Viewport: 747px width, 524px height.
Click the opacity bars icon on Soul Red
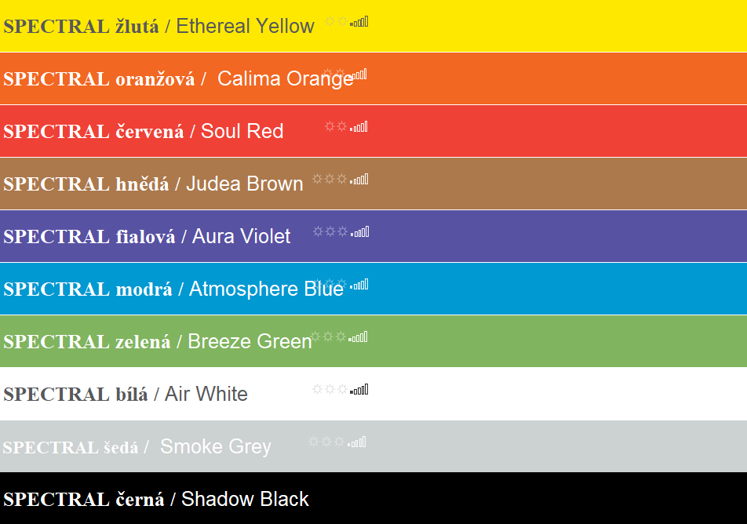pyautogui.click(x=359, y=127)
